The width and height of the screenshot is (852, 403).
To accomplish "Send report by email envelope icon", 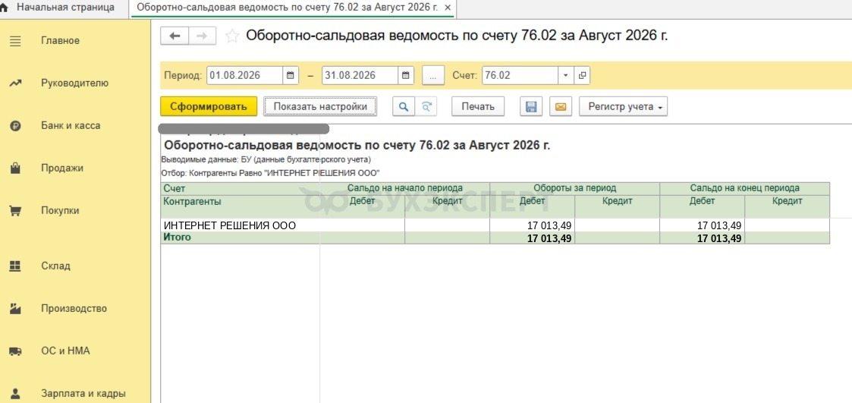I will (561, 106).
